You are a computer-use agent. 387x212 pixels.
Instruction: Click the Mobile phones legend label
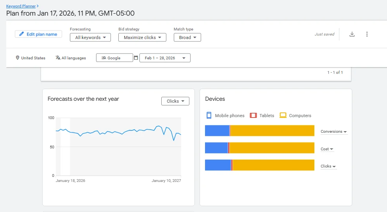coord(230,116)
